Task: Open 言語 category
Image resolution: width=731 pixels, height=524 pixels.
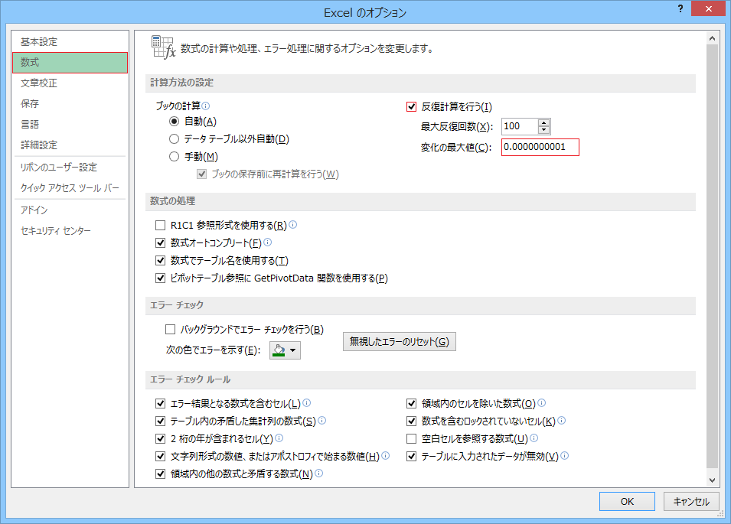Action: coord(70,125)
